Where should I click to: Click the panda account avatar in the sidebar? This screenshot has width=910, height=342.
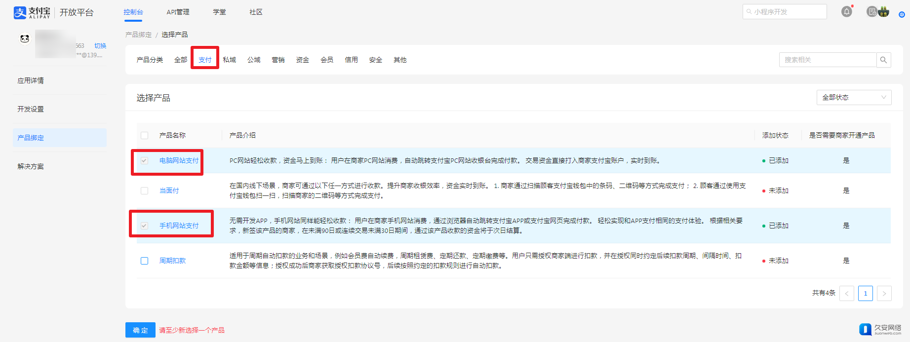click(25, 38)
